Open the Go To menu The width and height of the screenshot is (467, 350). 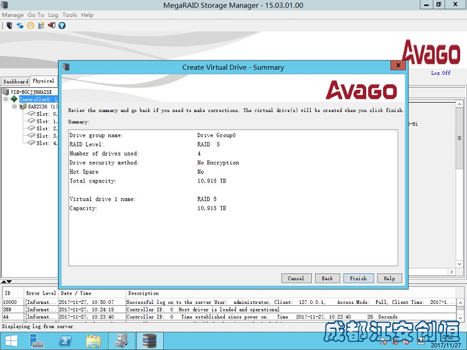click(x=35, y=15)
